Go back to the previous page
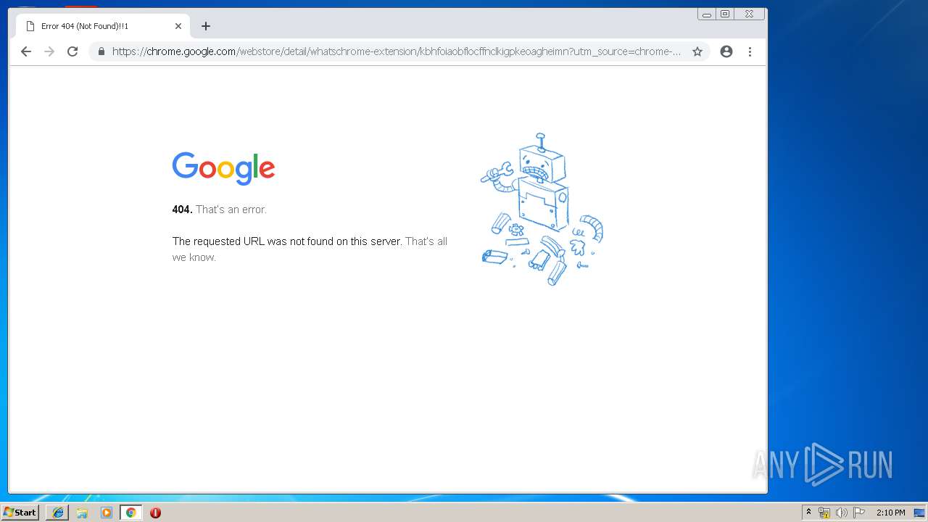Viewport: 928px width, 522px height. coord(26,51)
